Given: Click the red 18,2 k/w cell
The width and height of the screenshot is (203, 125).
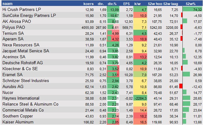Looking at the screenshot, I should click(140, 116).
